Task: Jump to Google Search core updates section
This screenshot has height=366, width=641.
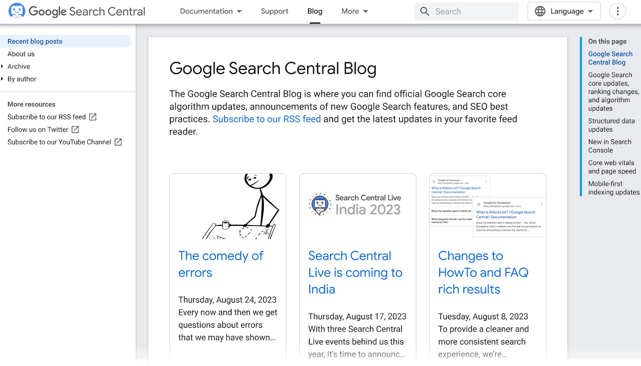Action: [613, 91]
